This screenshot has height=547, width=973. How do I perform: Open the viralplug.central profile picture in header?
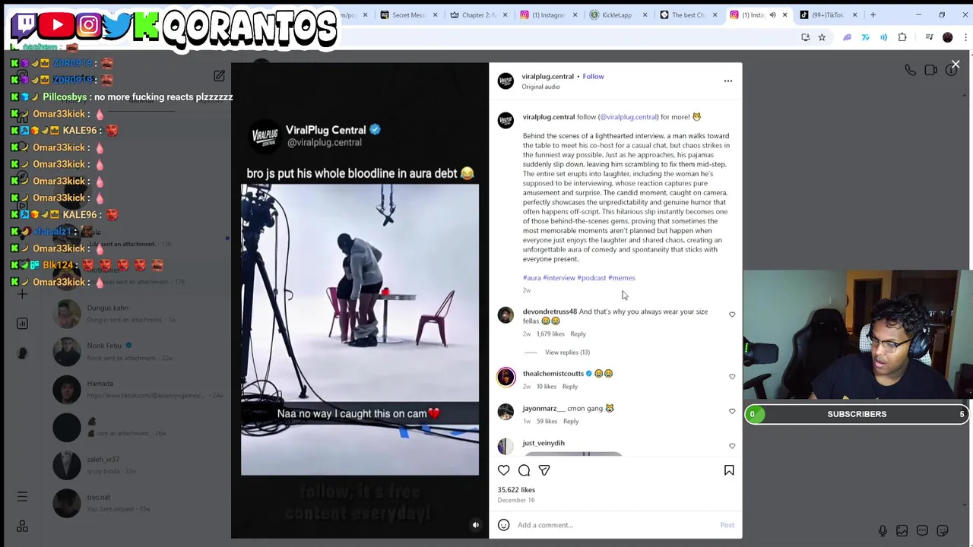click(x=506, y=81)
